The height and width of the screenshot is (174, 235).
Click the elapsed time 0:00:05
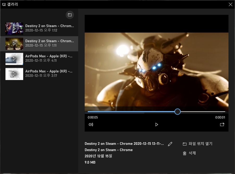pyautogui.click(x=93, y=117)
